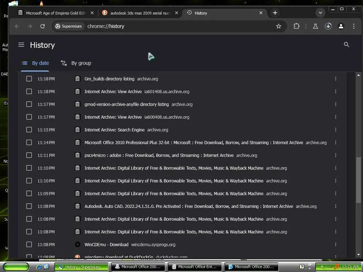Open more actions for Microsoft Office 2010 entry
Viewport: 363px width, 272px height.
[335, 142]
